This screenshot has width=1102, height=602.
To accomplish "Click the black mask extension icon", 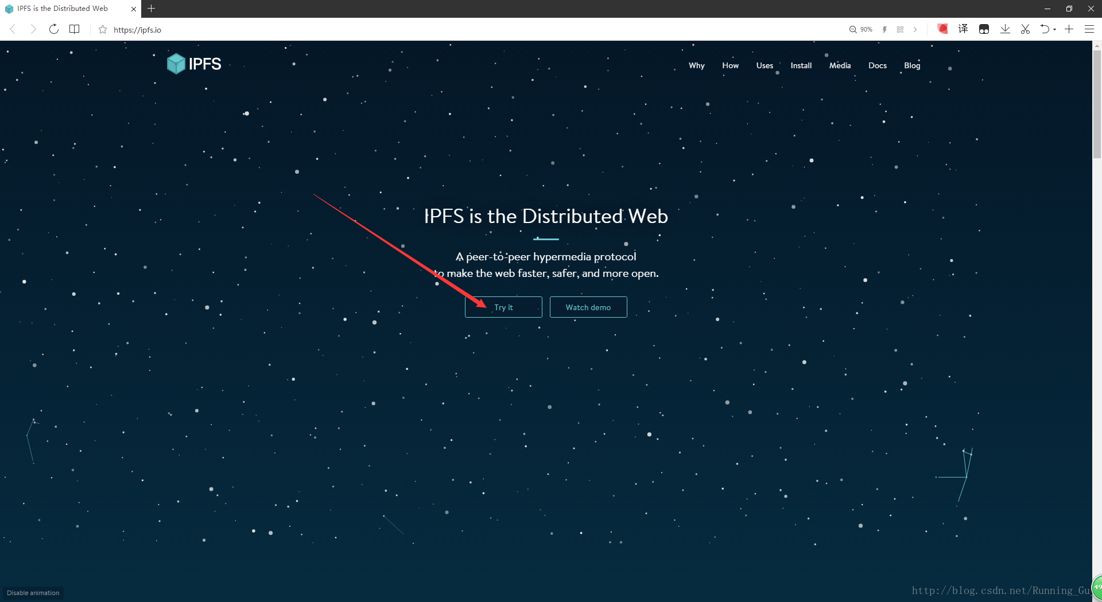I will click(x=984, y=29).
